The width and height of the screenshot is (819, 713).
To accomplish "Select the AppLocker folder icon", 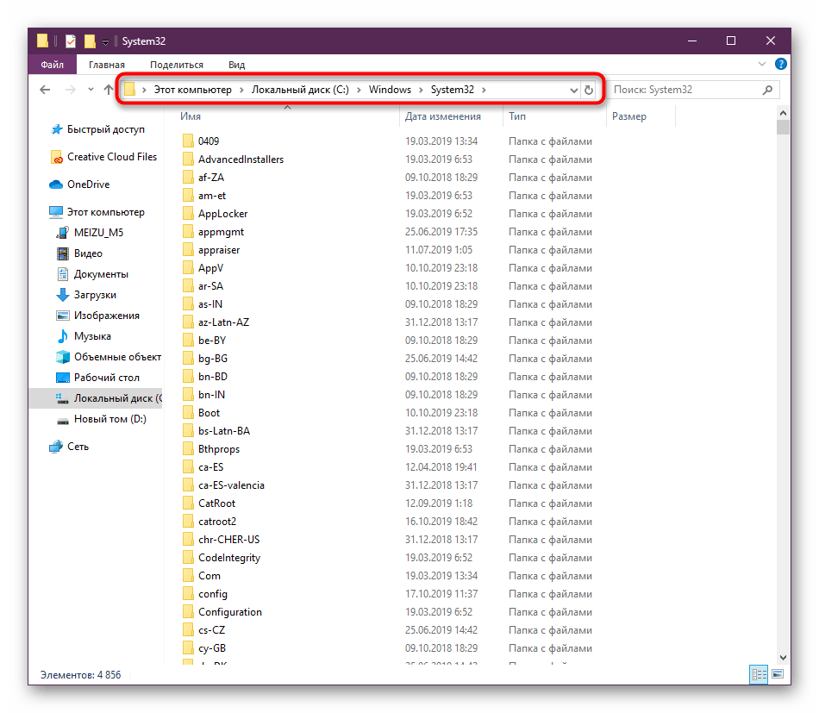I will click(x=188, y=214).
